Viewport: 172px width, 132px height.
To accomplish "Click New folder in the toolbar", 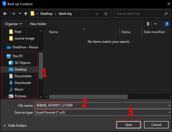I will pos(38,24).
